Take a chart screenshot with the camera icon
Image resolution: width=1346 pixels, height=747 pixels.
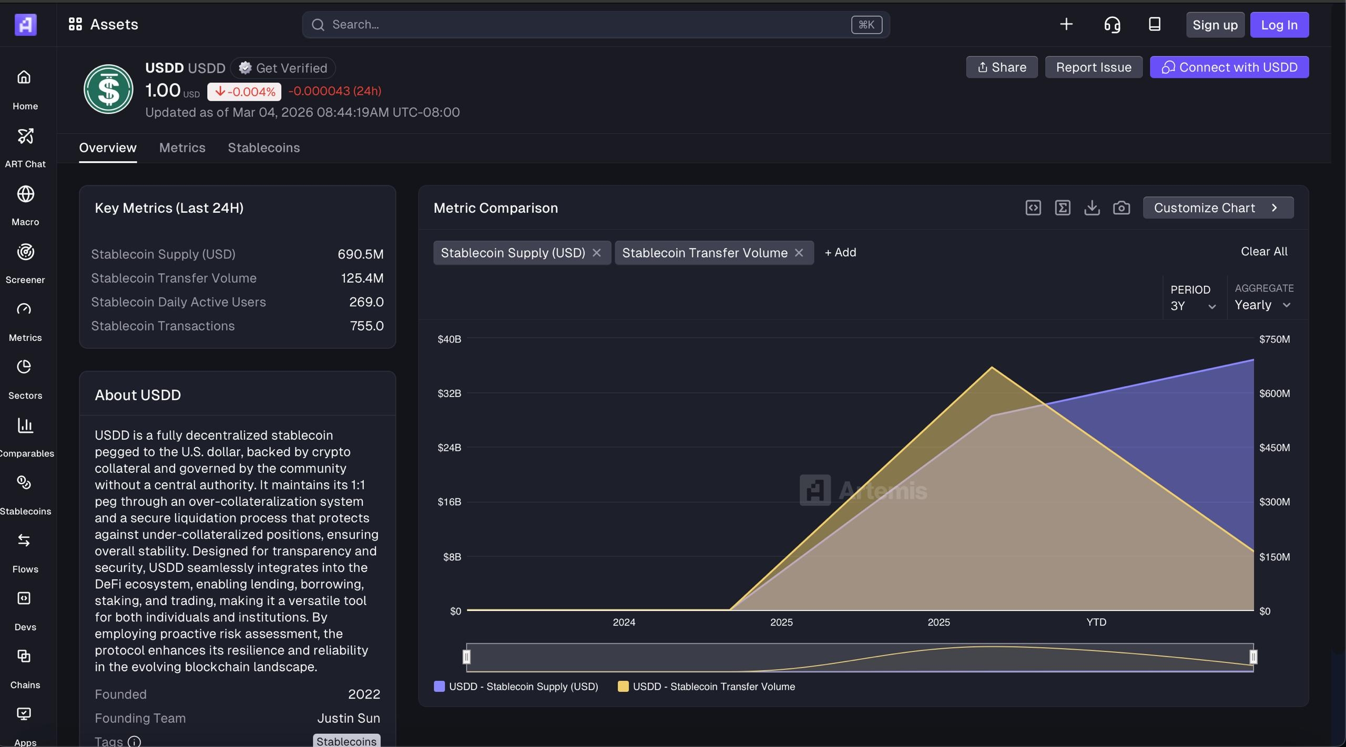(x=1121, y=207)
